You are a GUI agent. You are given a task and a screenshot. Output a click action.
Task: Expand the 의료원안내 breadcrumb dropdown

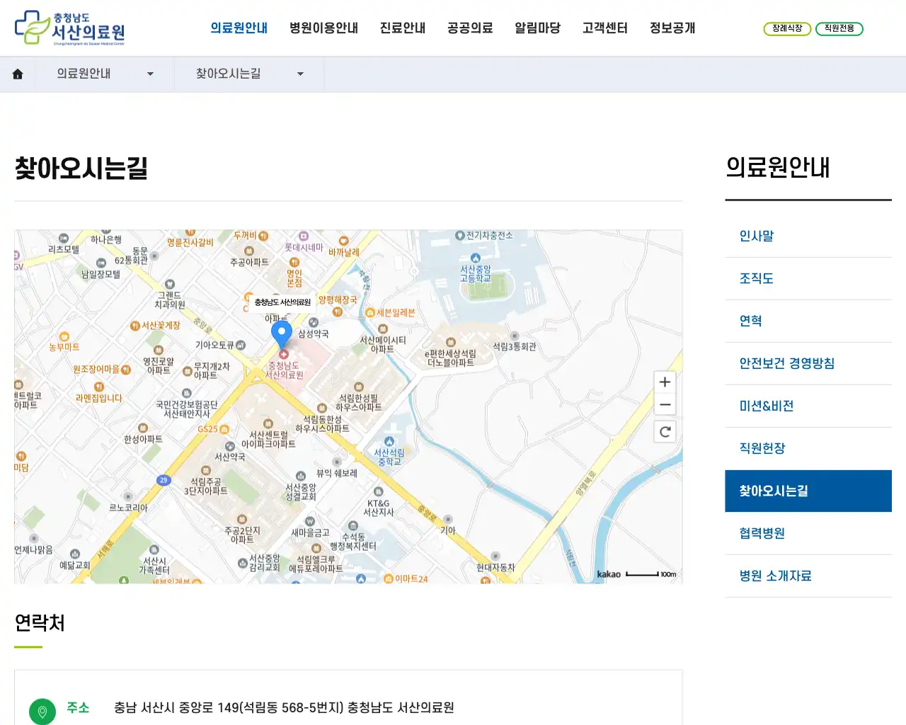coord(105,74)
